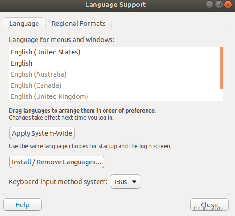Switch to the Regional Formats tab

click(79, 24)
